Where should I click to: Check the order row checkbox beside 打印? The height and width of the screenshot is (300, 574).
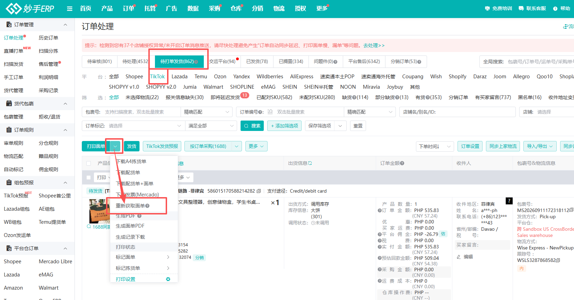click(89, 177)
